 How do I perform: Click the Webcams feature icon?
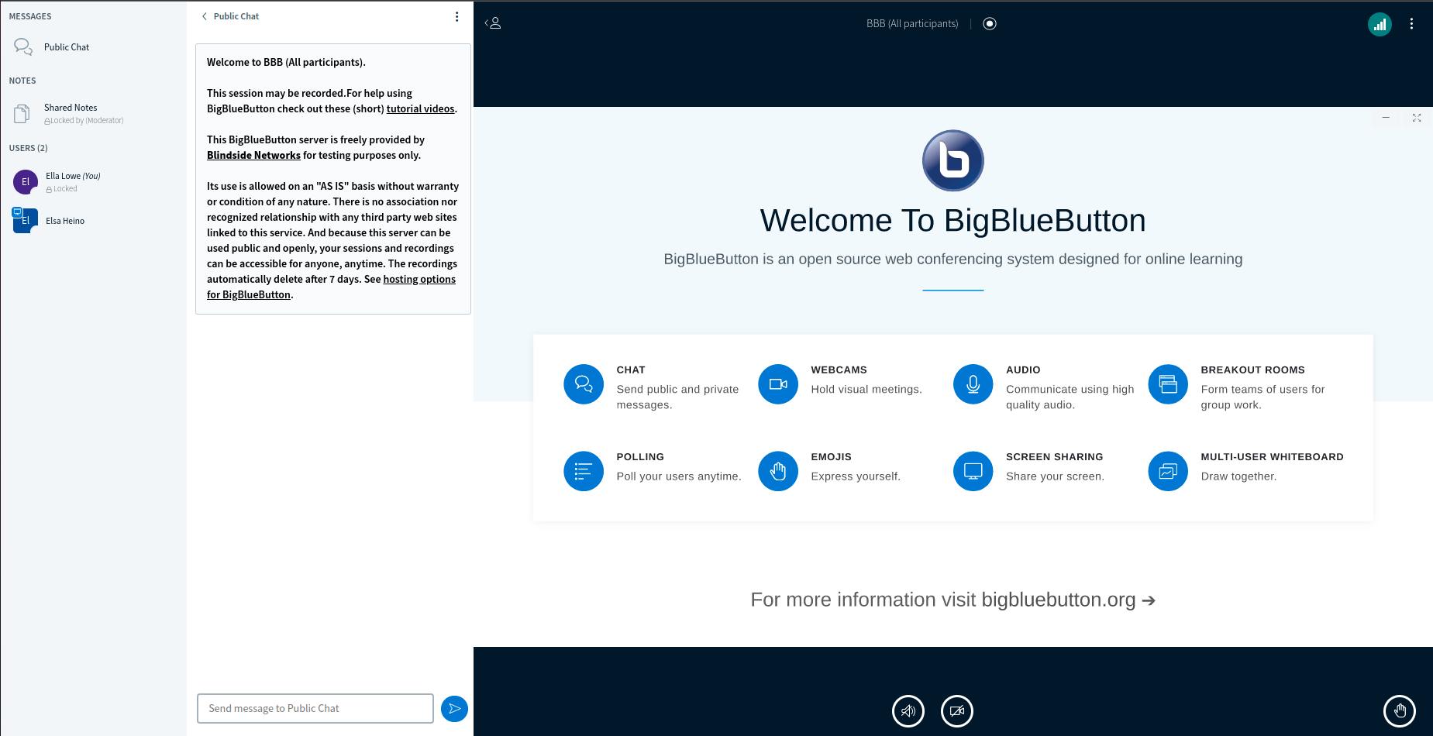coord(778,384)
